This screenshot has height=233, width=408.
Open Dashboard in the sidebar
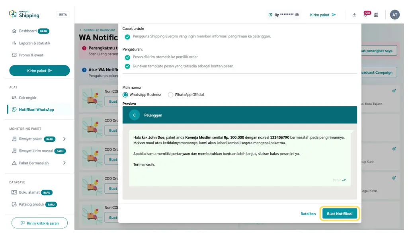pos(27,31)
